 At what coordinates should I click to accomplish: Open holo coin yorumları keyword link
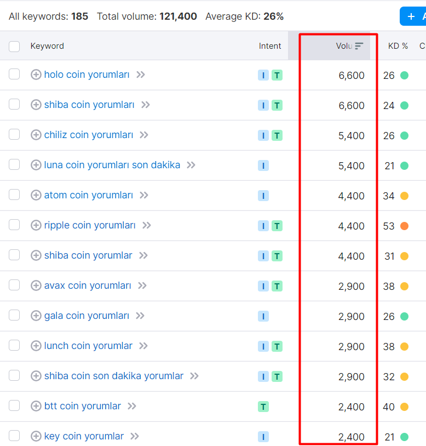[87, 75]
